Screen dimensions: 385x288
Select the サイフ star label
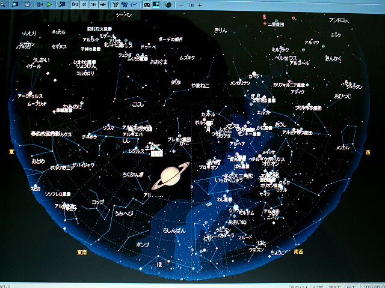click(x=265, y=194)
